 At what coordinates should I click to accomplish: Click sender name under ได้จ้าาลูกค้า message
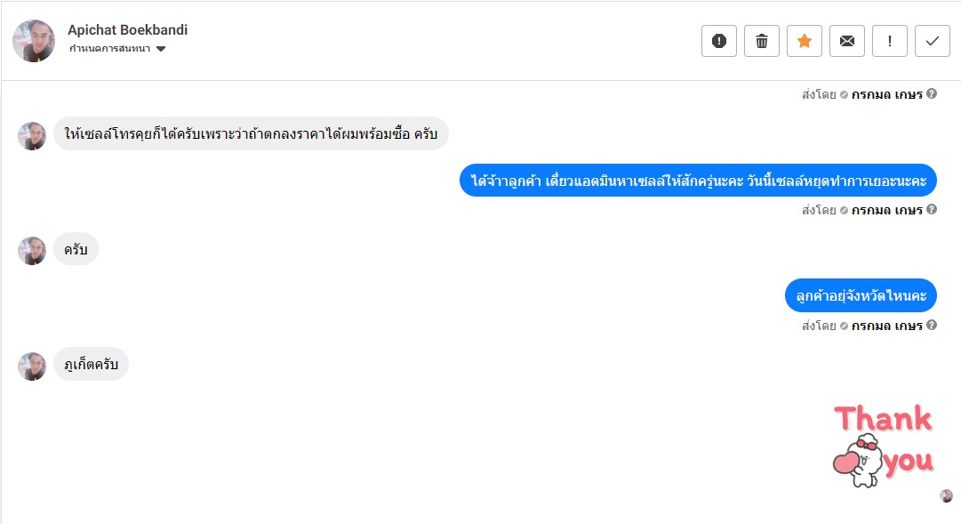pyautogui.click(x=887, y=211)
